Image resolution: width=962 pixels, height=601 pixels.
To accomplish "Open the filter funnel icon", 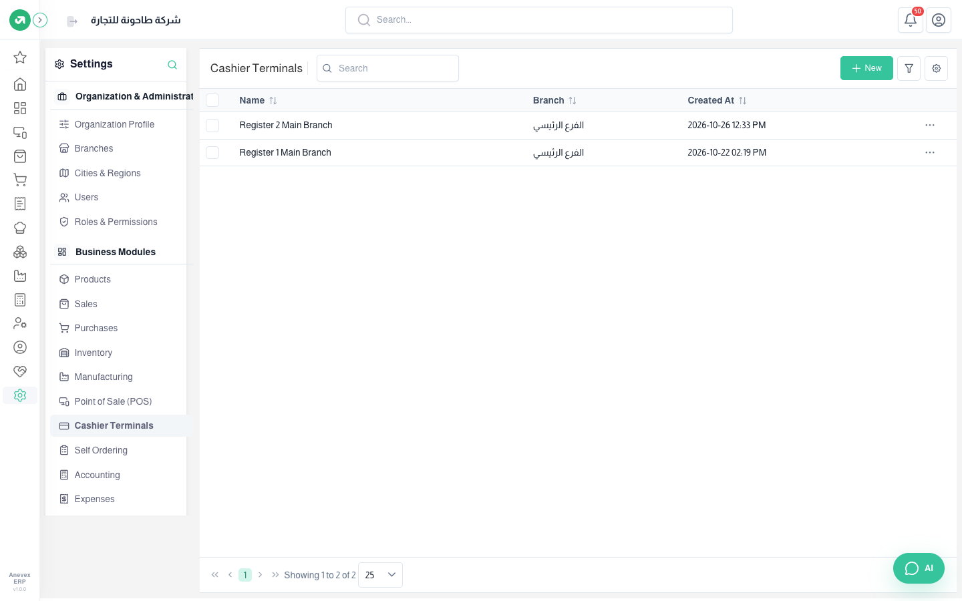I will pyautogui.click(x=909, y=68).
